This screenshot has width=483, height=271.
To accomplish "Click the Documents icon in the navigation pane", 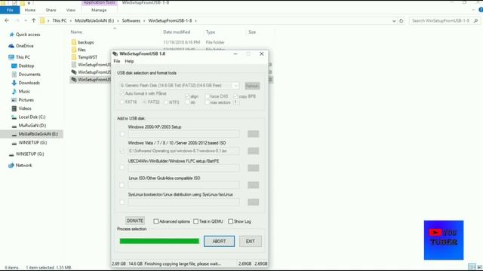I will (x=14, y=75).
